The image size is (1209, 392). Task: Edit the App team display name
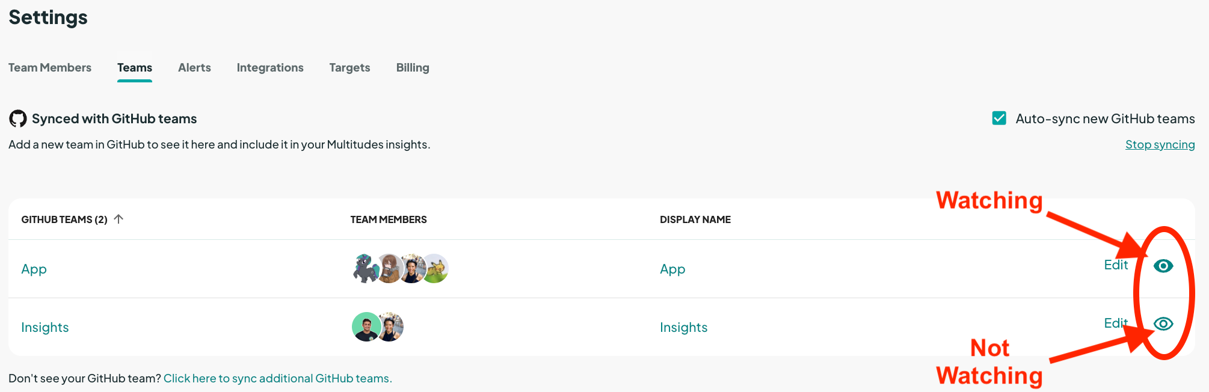(x=1116, y=265)
